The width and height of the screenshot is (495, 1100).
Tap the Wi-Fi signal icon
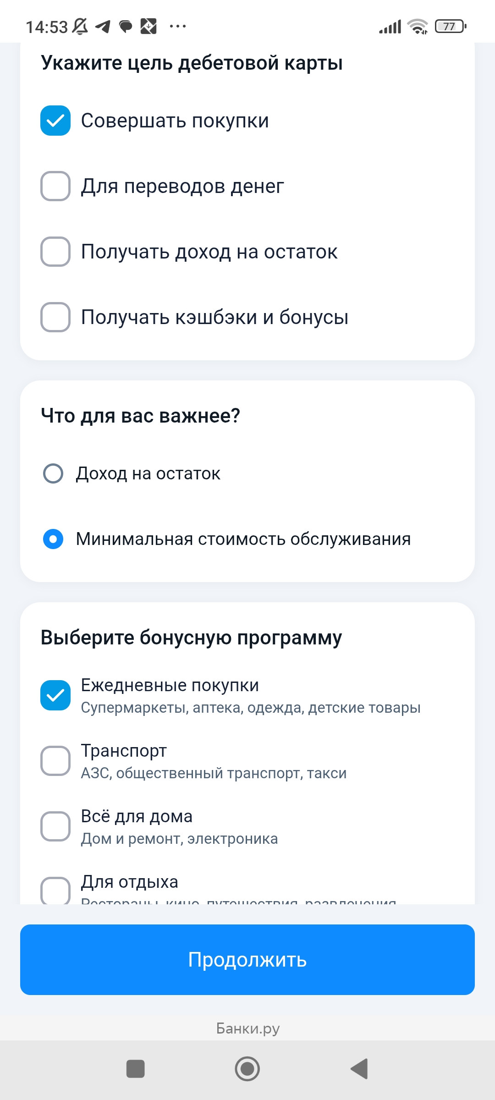(418, 27)
